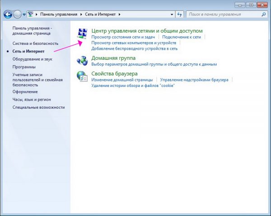
Task: Click Изменение домашней страницы link
Action: [122, 80]
